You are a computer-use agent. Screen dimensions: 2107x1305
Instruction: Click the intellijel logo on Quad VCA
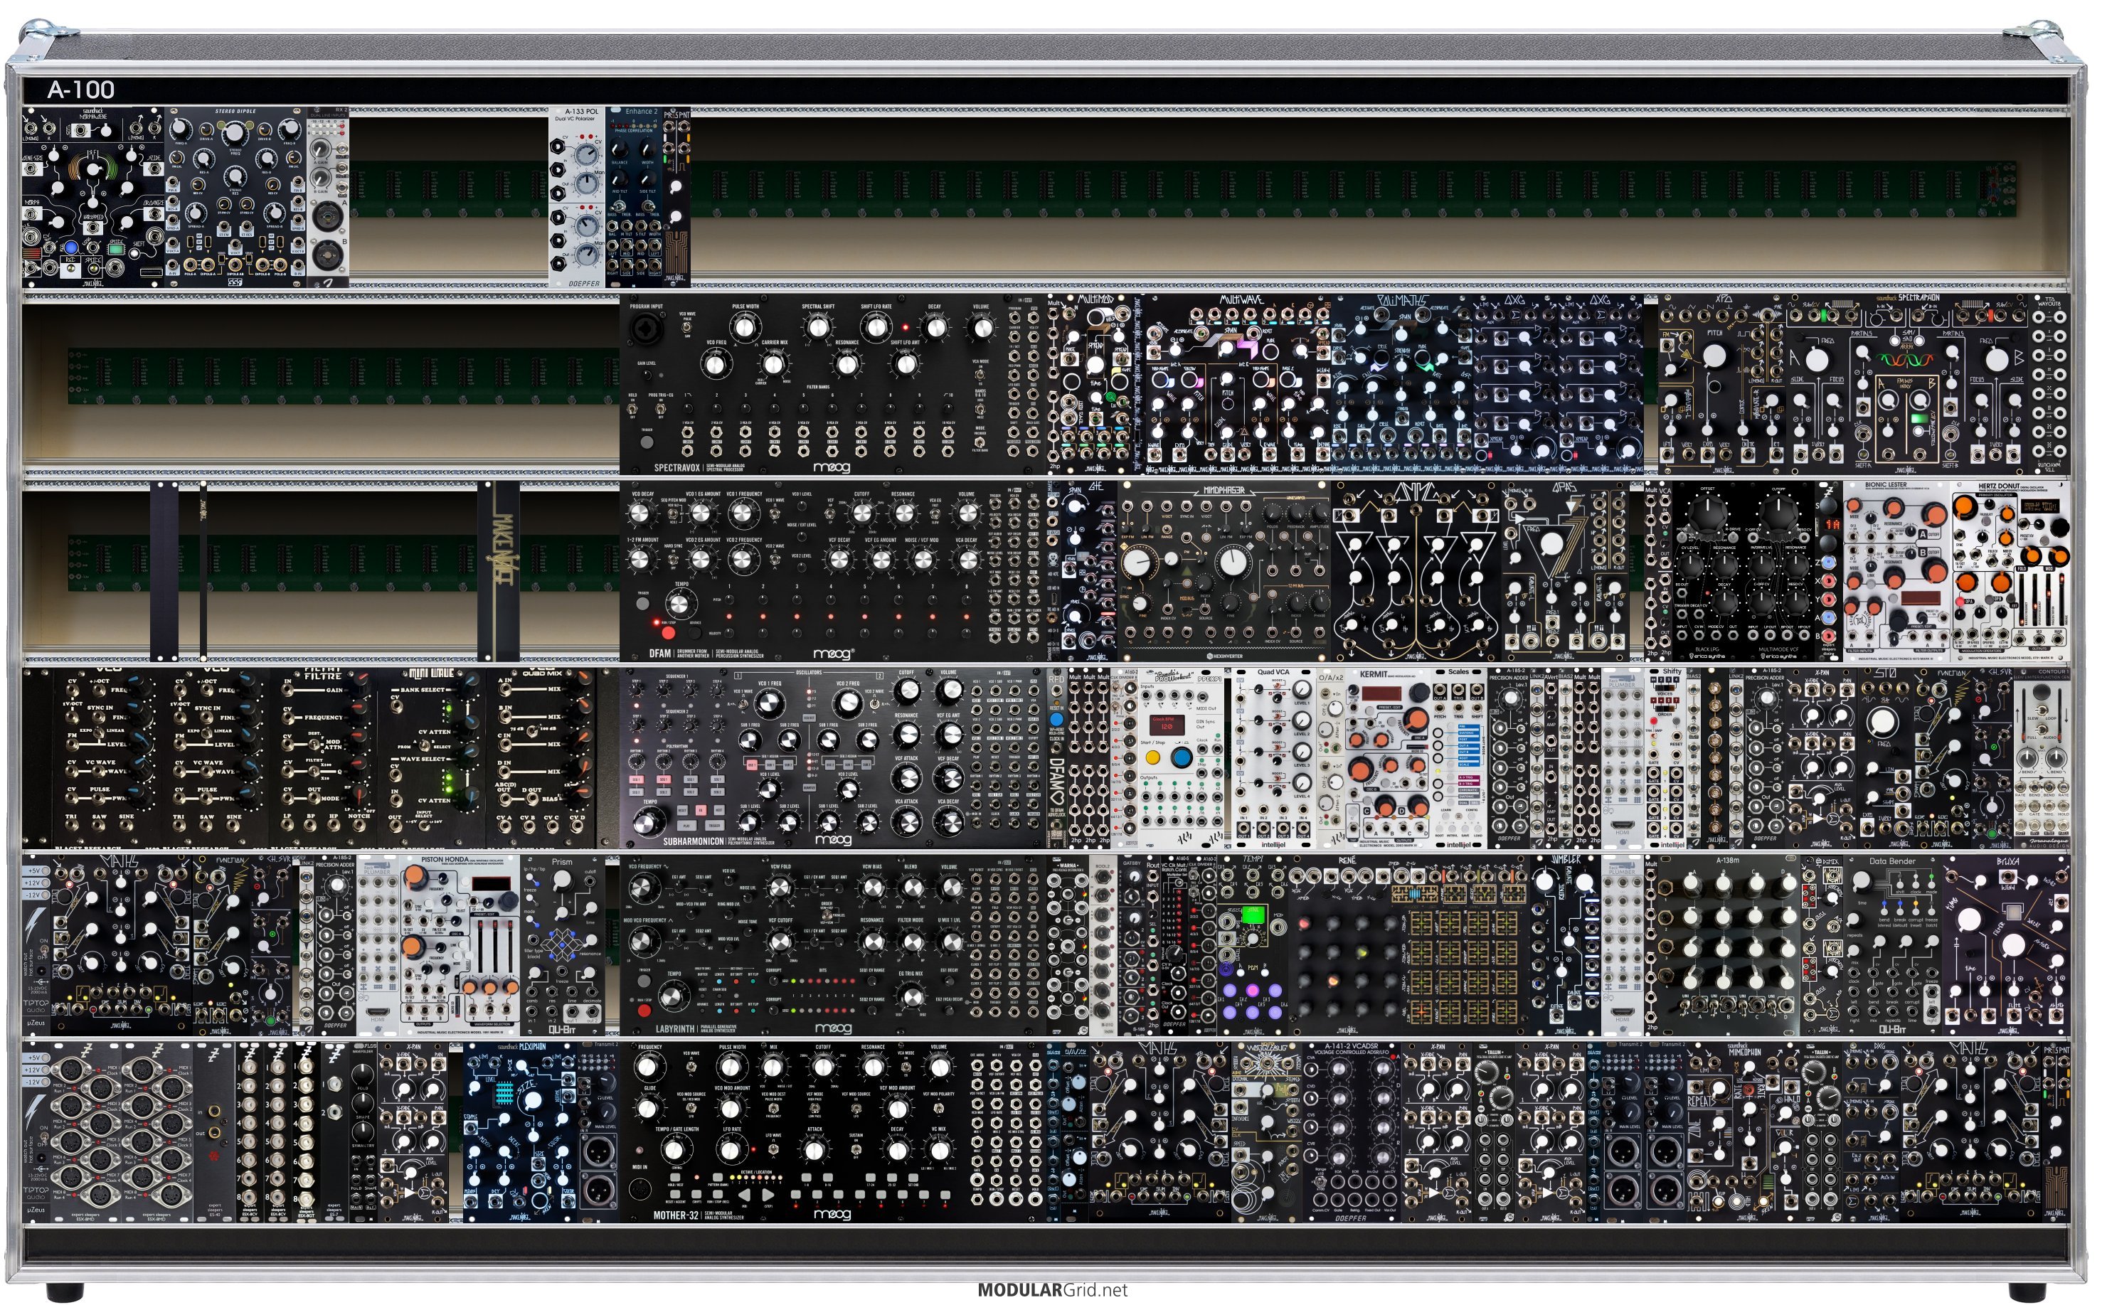point(1273,844)
